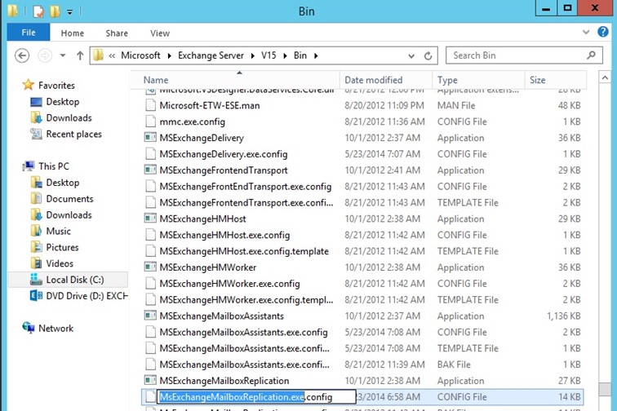Expand the arrow after V15 breadcrumb

[x=286, y=55]
